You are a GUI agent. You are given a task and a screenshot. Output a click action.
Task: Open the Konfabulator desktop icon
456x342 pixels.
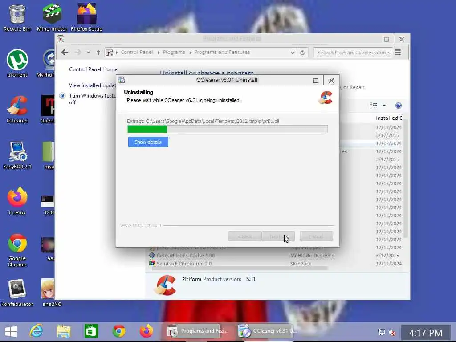pos(17,293)
